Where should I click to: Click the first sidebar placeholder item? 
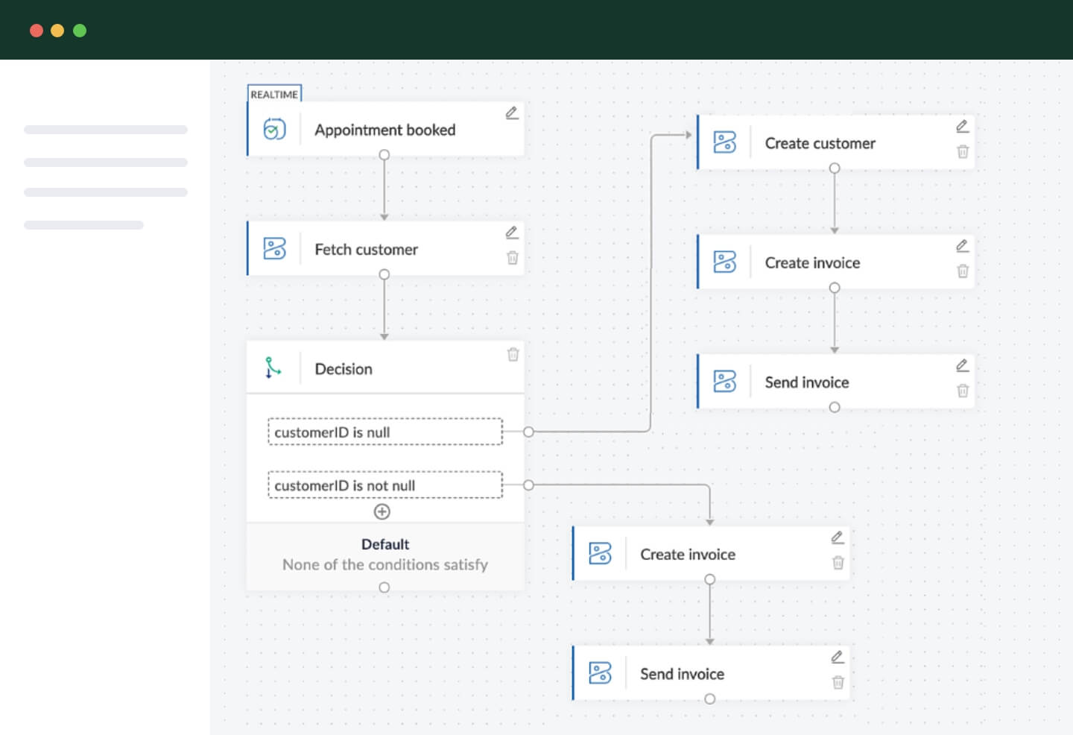point(106,130)
